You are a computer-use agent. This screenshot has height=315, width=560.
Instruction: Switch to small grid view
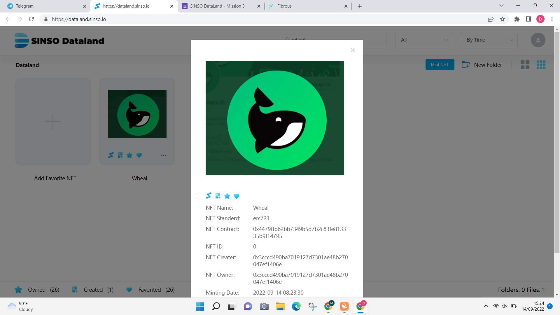click(x=541, y=65)
